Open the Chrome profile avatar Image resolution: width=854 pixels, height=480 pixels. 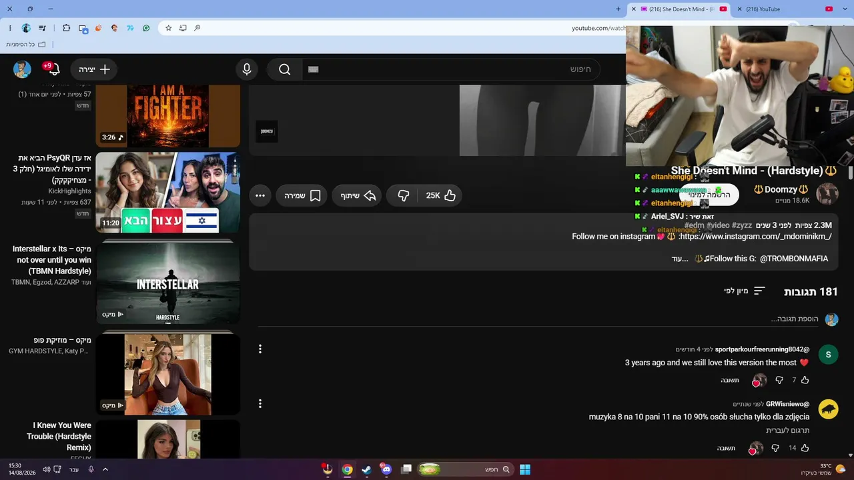point(26,28)
